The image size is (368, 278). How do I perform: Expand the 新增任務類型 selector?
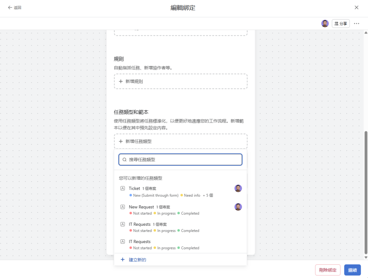coord(180,141)
